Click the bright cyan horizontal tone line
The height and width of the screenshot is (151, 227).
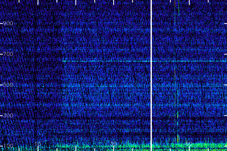point(145,61)
